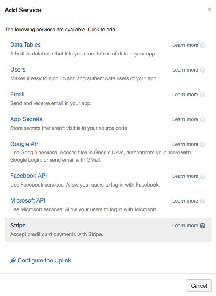216x296 pixels.
Task: Click the question mark icon for App Secrets
Action: (x=203, y=119)
